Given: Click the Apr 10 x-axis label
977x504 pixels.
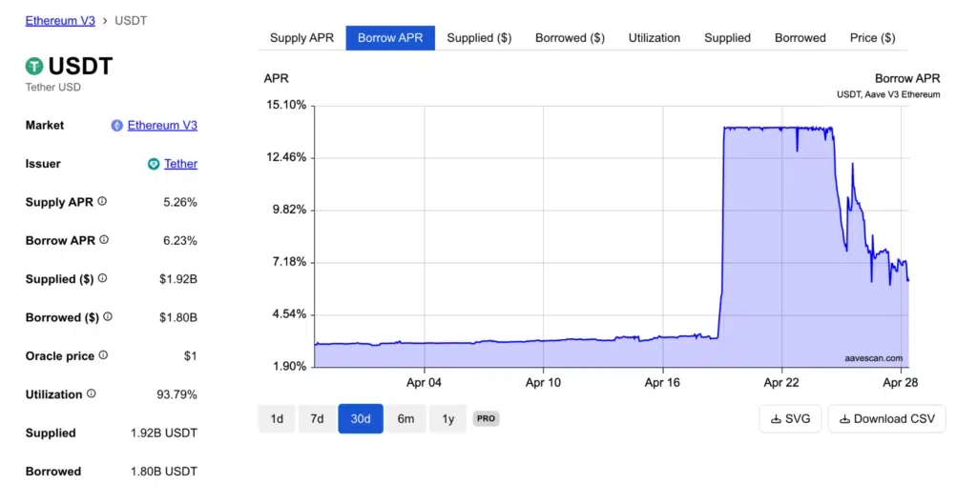Looking at the screenshot, I should (x=543, y=383).
